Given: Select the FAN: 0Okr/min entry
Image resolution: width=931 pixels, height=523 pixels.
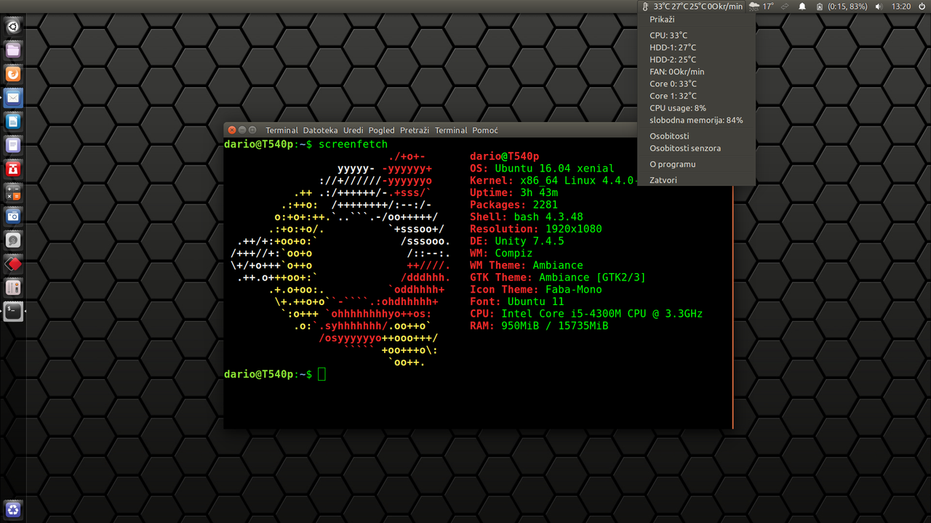Looking at the screenshot, I should click(696, 72).
